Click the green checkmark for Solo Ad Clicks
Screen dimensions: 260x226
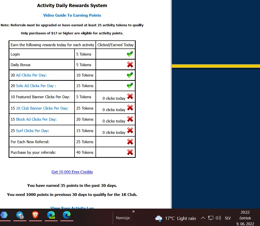click(x=130, y=86)
